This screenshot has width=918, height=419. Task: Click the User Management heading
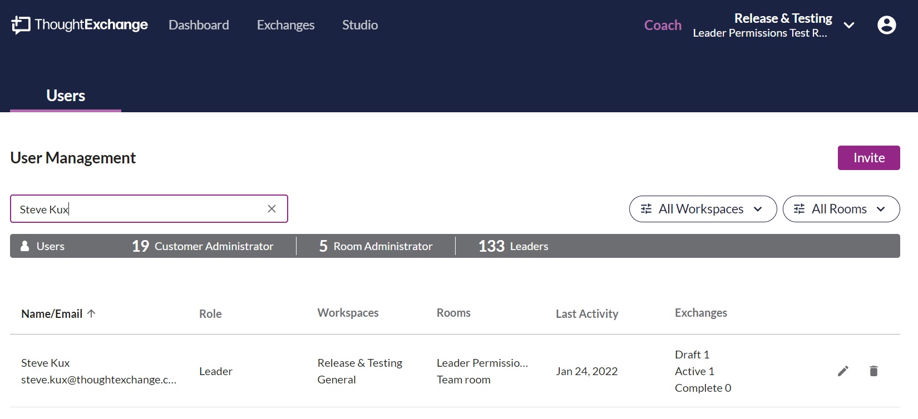(x=73, y=158)
